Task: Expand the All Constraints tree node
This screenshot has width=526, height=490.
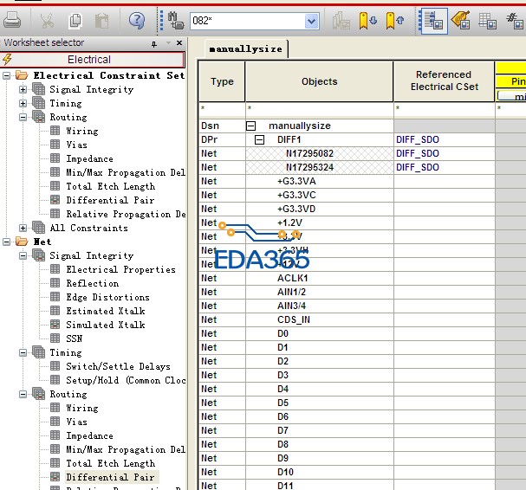Action: point(23,228)
